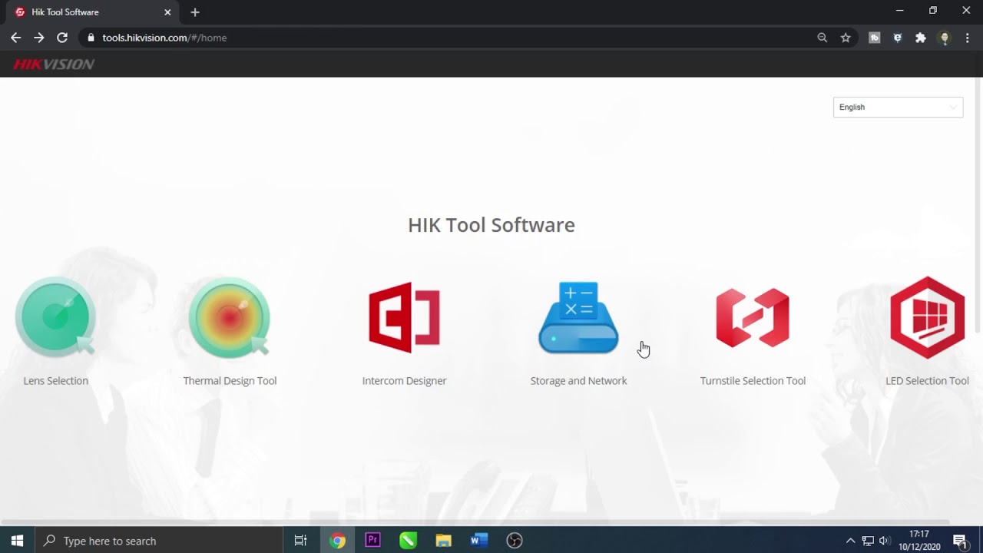Open the Windows Start menu
Screen dimensions: 983x553
(x=17, y=541)
